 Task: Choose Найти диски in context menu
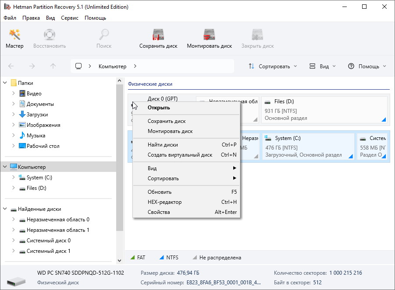point(186,145)
